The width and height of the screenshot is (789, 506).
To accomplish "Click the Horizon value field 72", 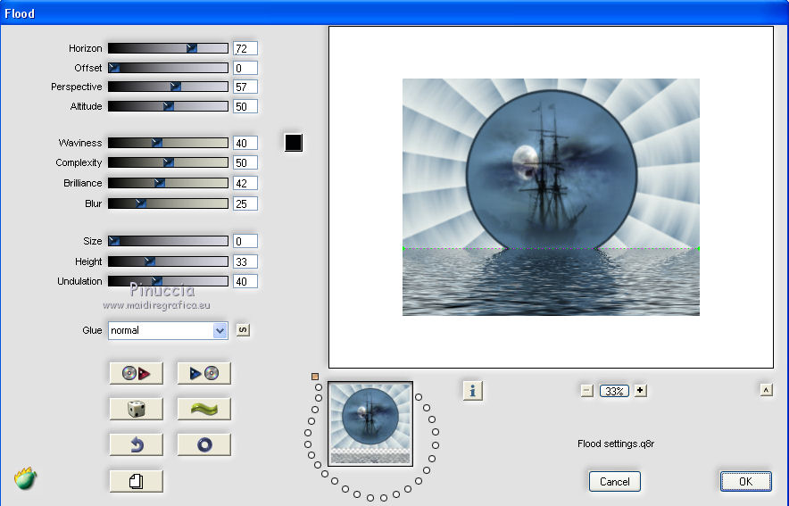I will click(x=245, y=48).
